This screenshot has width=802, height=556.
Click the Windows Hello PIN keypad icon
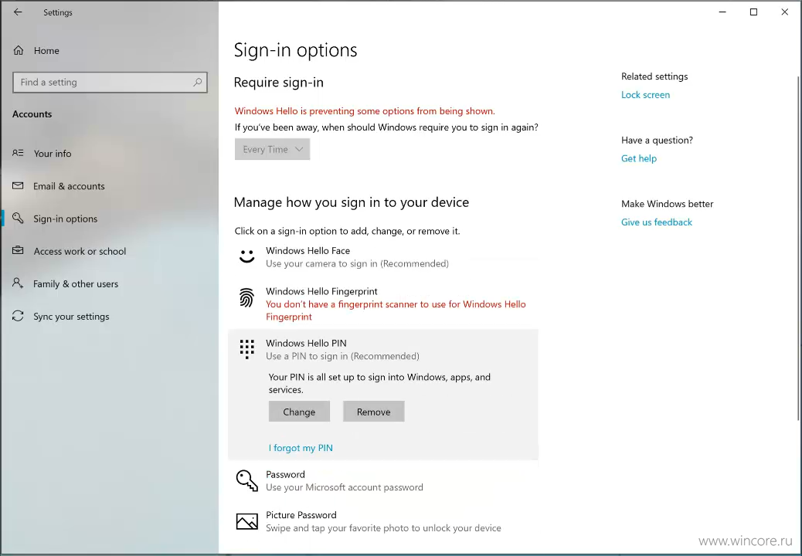[247, 349]
